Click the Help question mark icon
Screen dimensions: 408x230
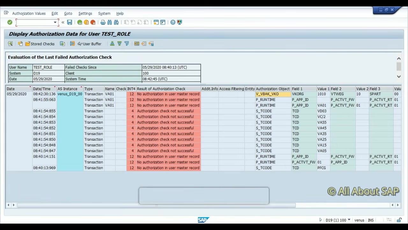173,22
